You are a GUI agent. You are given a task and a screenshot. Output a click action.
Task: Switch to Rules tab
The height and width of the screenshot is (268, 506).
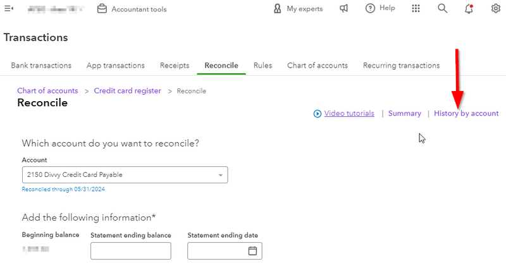point(262,65)
